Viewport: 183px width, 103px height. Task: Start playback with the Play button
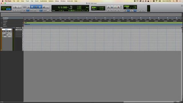(115, 7)
